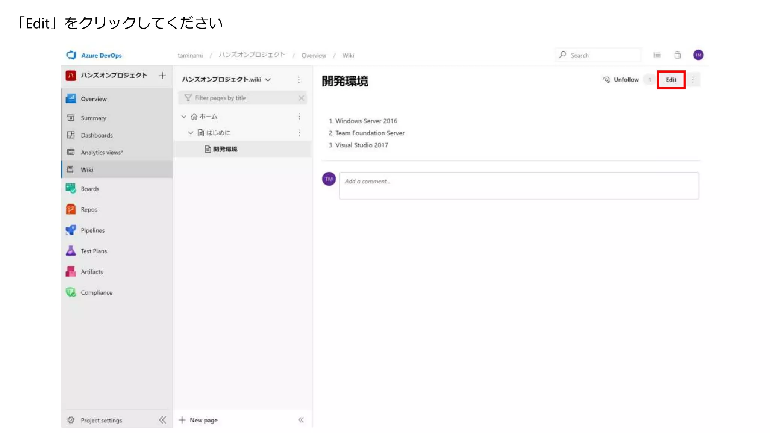This screenshot has width=770, height=433.
Task: Focus the top Search box
Action: [x=598, y=55]
